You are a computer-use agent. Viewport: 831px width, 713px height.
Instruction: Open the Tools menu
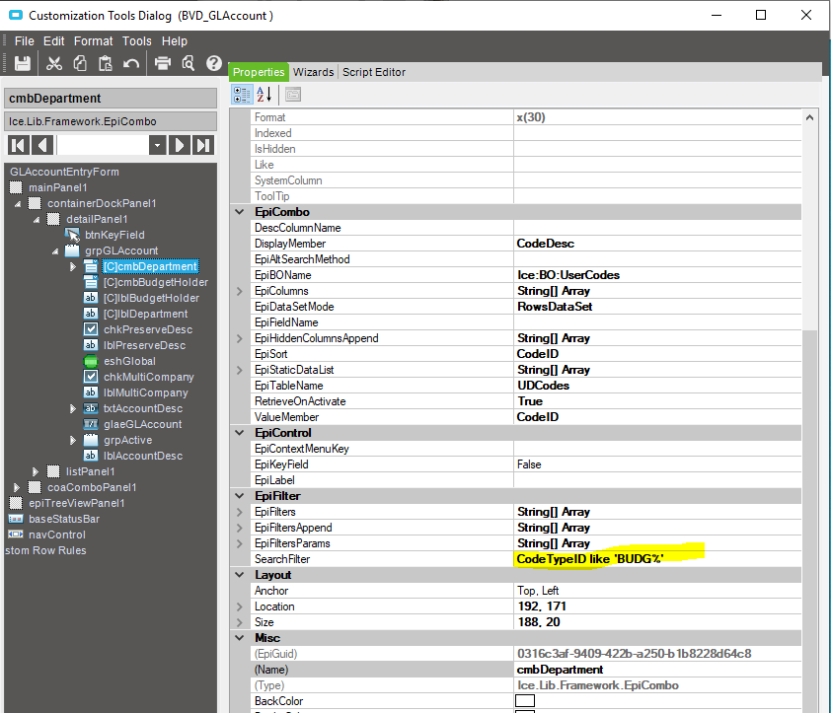137,41
